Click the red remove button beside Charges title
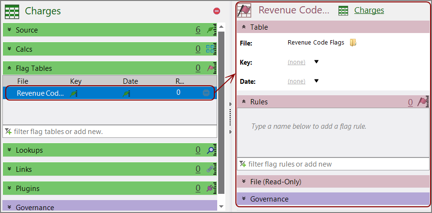The height and width of the screenshot is (213, 432). click(x=217, y=11)
